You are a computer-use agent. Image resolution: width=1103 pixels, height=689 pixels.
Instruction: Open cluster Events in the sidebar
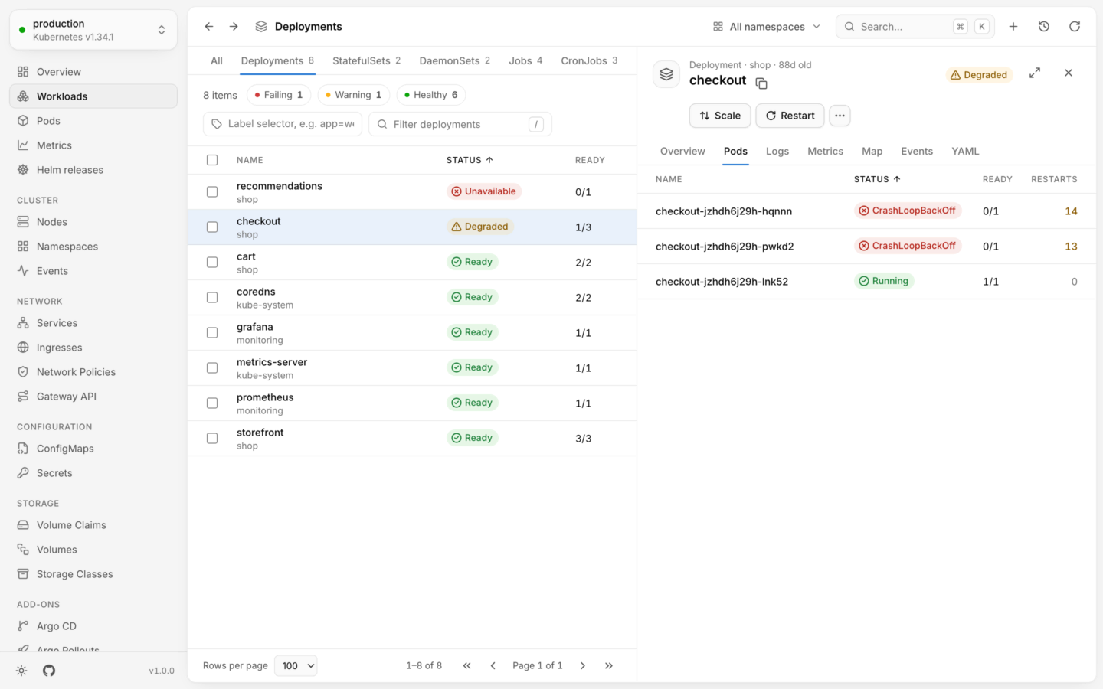point(93,271)
